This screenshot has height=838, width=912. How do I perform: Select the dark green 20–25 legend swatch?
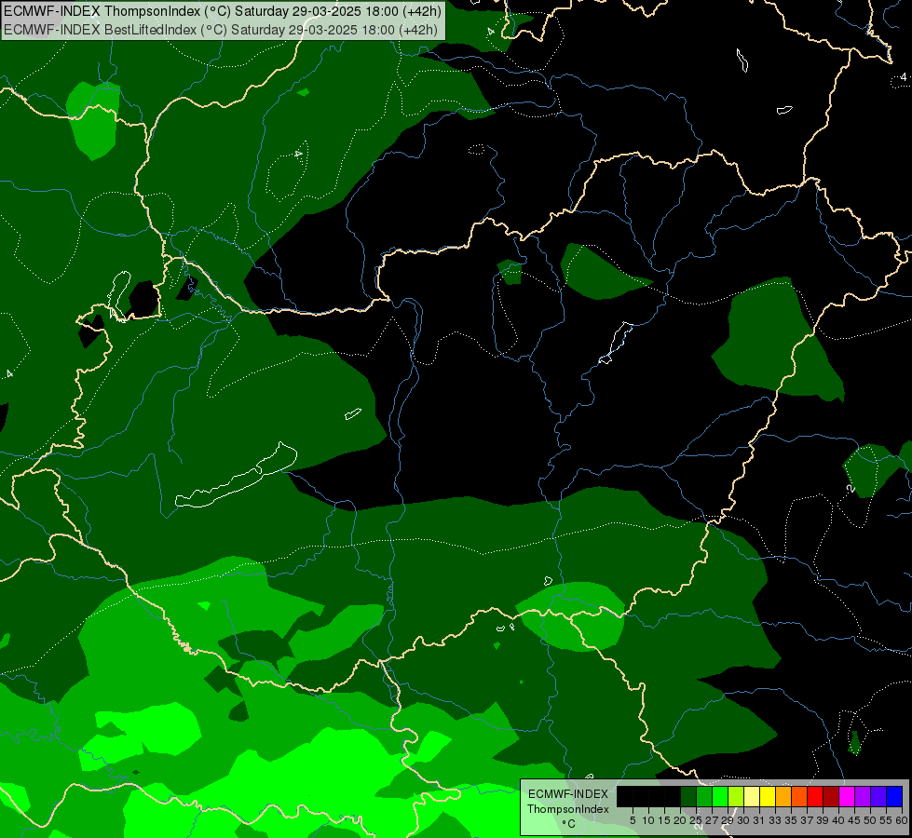pos(688,796)
